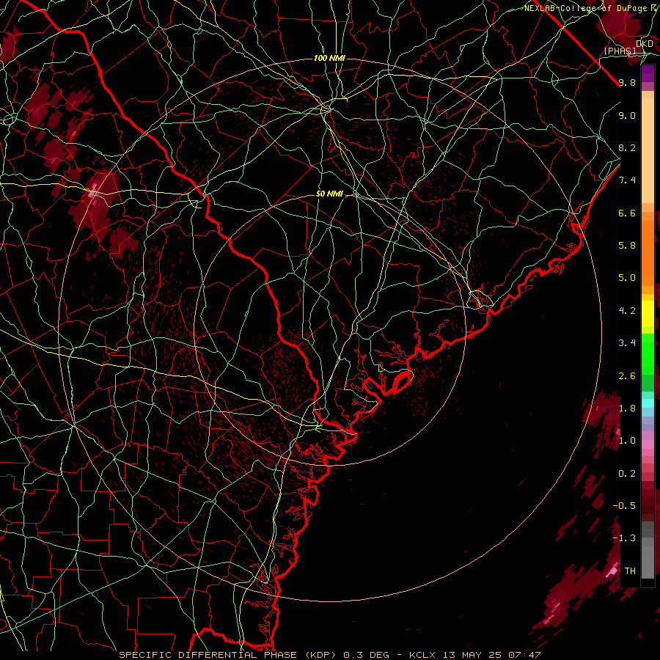Pick the bright orange segment of the color scale
This screenshot has height=660, width=660.
pos(648,254)
